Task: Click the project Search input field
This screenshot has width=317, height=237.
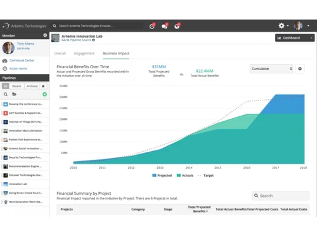Action: click(281, 196)
